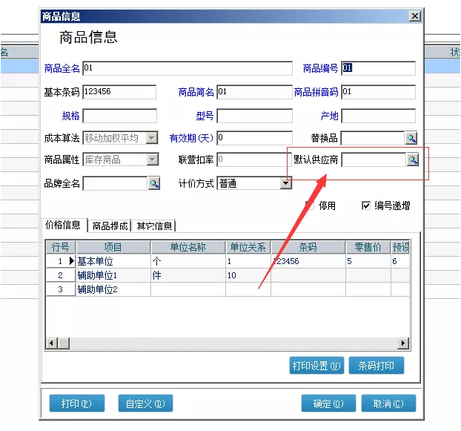461x431 pixels.
Task: Click the 打印(P) button
Action: point(77,403)
